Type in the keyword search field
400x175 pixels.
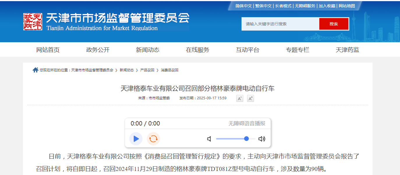point(280,24)
